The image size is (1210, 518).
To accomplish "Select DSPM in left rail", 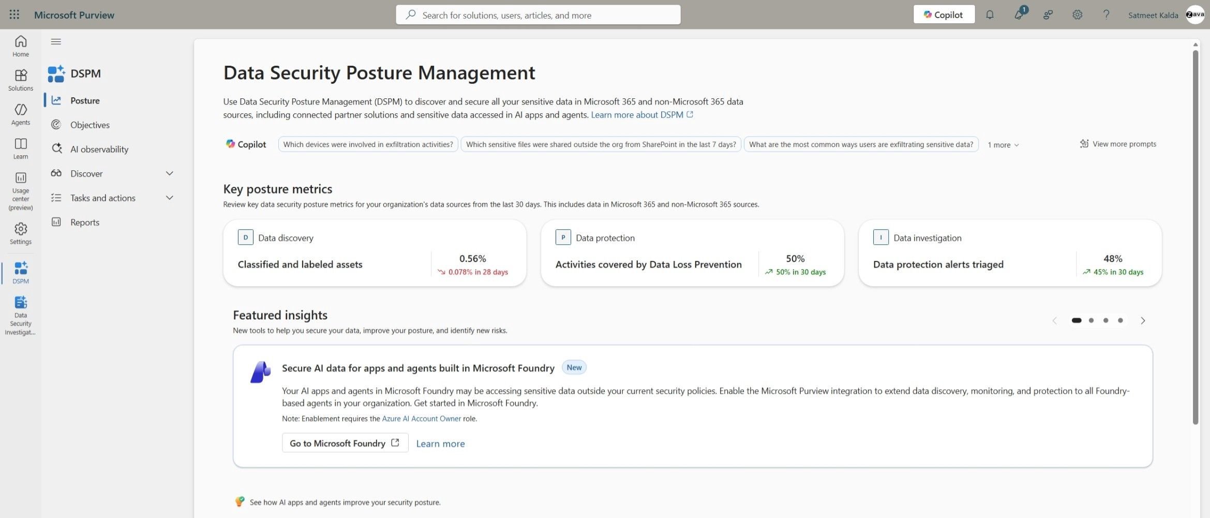I will pyautogui.click(x=21, y=273).
